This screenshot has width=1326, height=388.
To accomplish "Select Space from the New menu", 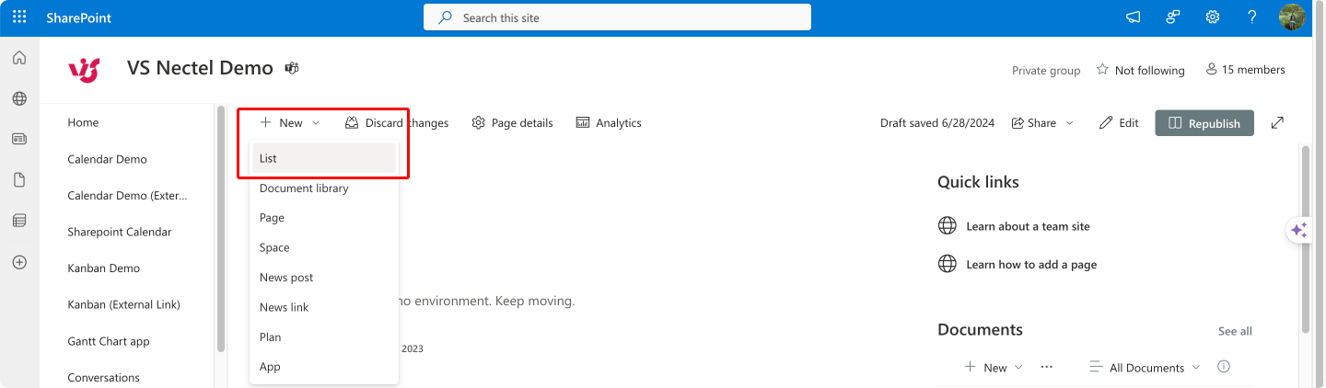I will click(324, 248).
